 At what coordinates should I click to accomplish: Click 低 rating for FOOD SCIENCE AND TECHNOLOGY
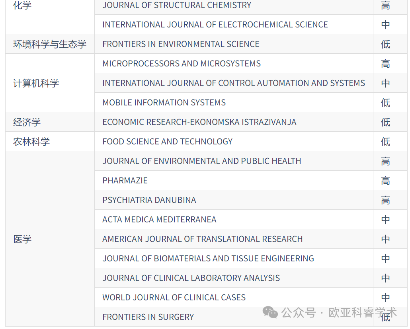click(x=385, y=142)
